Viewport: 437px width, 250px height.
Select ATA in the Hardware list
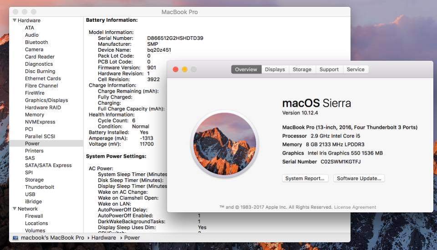pos(30,28)
